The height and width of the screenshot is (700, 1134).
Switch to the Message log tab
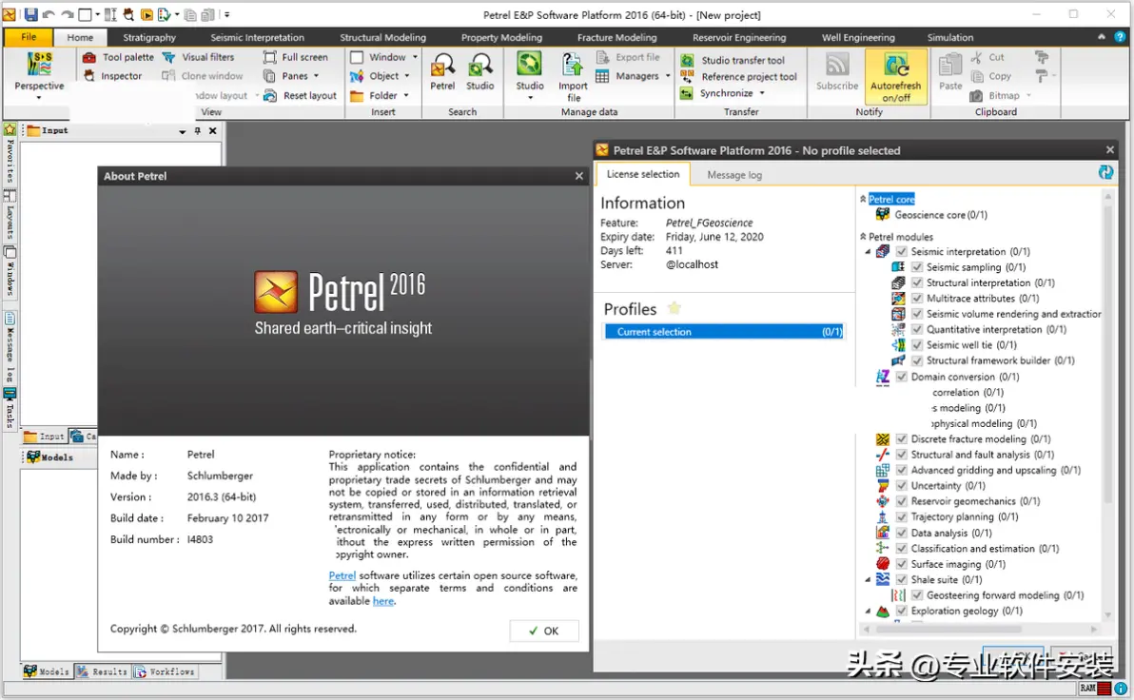[734, 175]
